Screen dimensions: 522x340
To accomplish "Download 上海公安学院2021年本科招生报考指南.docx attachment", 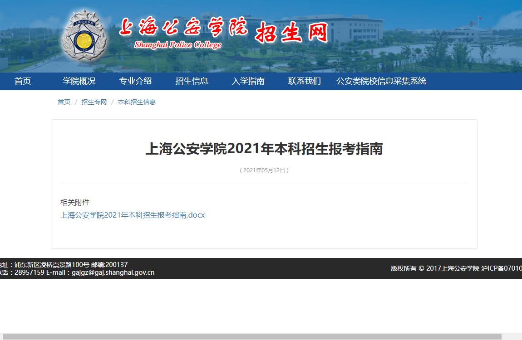I will point(133,215).
